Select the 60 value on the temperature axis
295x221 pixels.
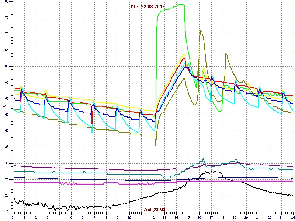tap(7, 66)
